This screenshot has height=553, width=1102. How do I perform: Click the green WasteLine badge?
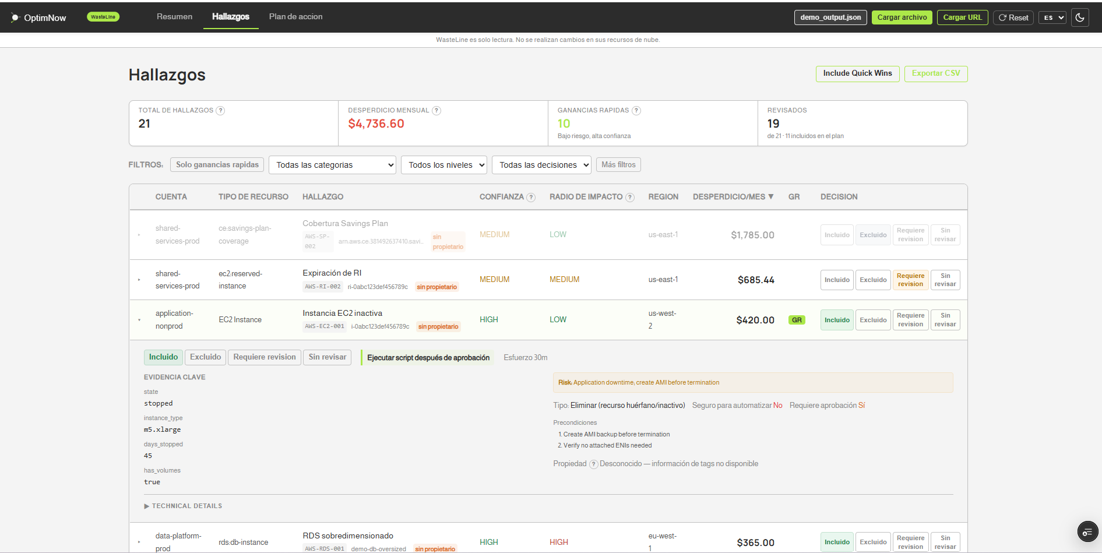(103, 17)
